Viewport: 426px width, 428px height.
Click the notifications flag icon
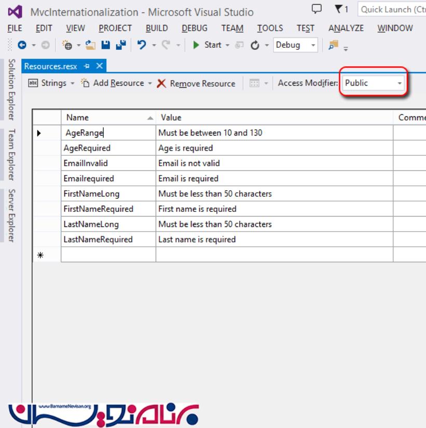tap(338, 9)
